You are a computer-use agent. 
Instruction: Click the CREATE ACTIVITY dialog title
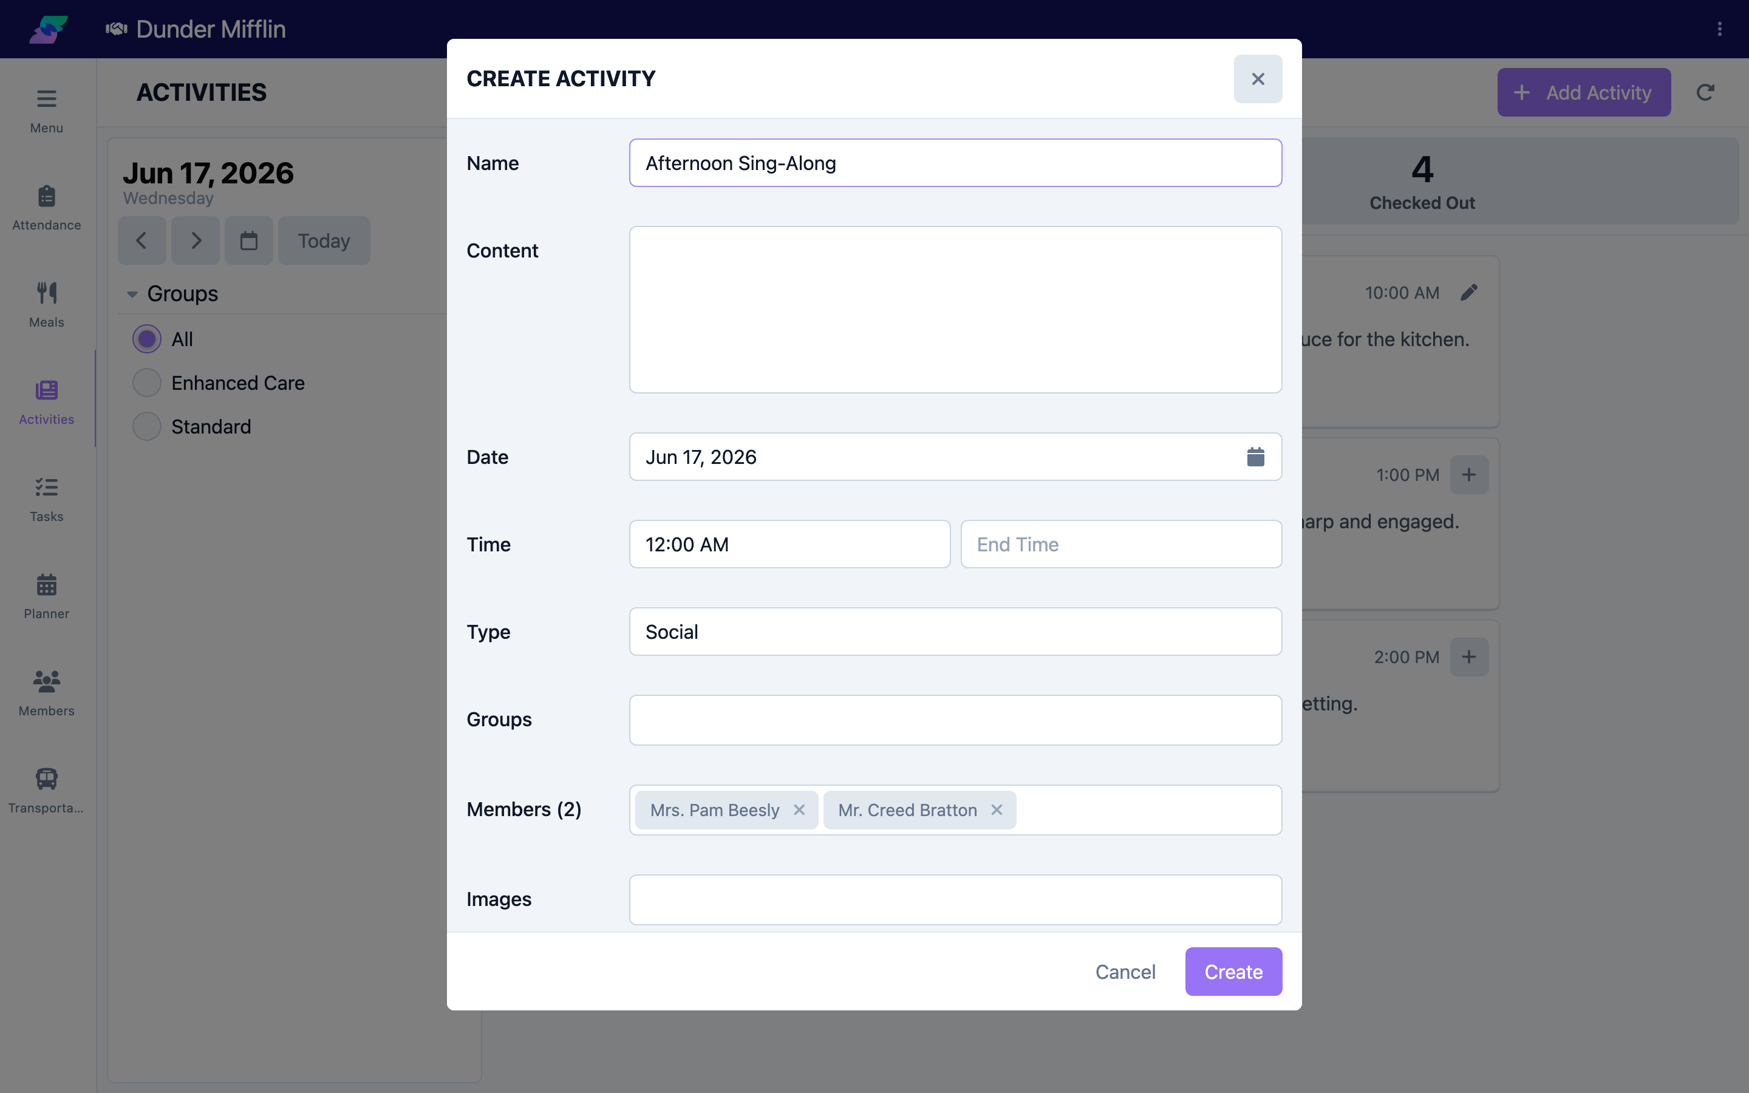coord(561,78)
